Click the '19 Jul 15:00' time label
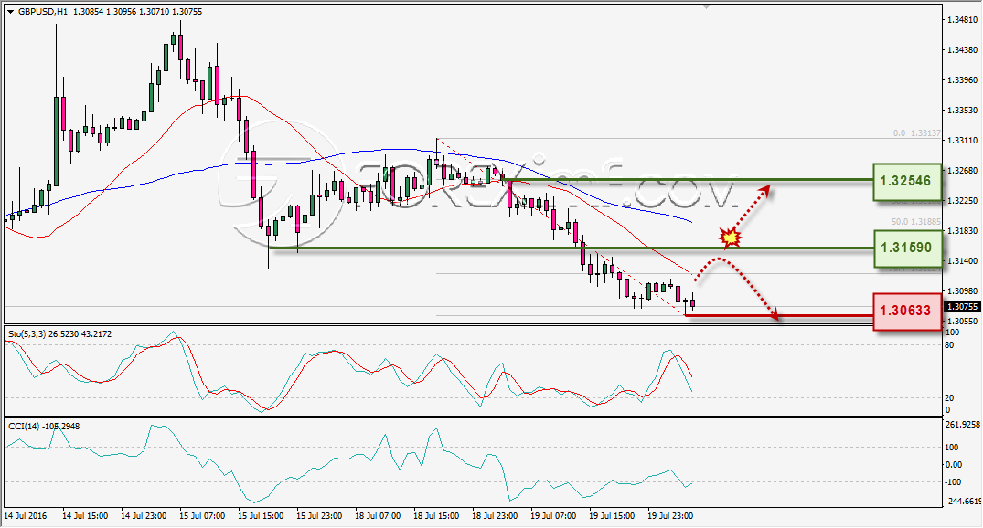The height and width of the screenshot is (528, 983). (x=612, y=516)
